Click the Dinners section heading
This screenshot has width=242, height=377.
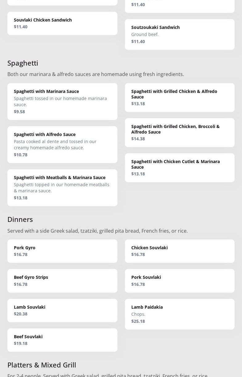[x=20, y=219]
